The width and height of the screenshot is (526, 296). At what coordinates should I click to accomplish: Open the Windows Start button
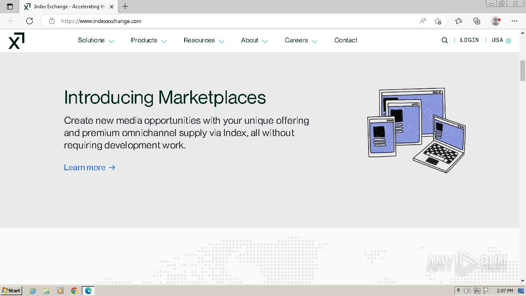(12, 291)
